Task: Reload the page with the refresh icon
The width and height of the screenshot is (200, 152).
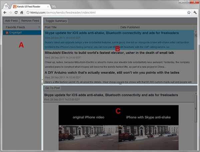Action: coord(16,12)
